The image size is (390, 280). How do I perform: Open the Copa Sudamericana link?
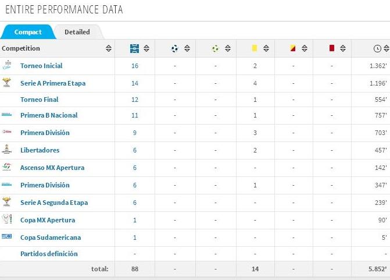(x=51, y=238)
